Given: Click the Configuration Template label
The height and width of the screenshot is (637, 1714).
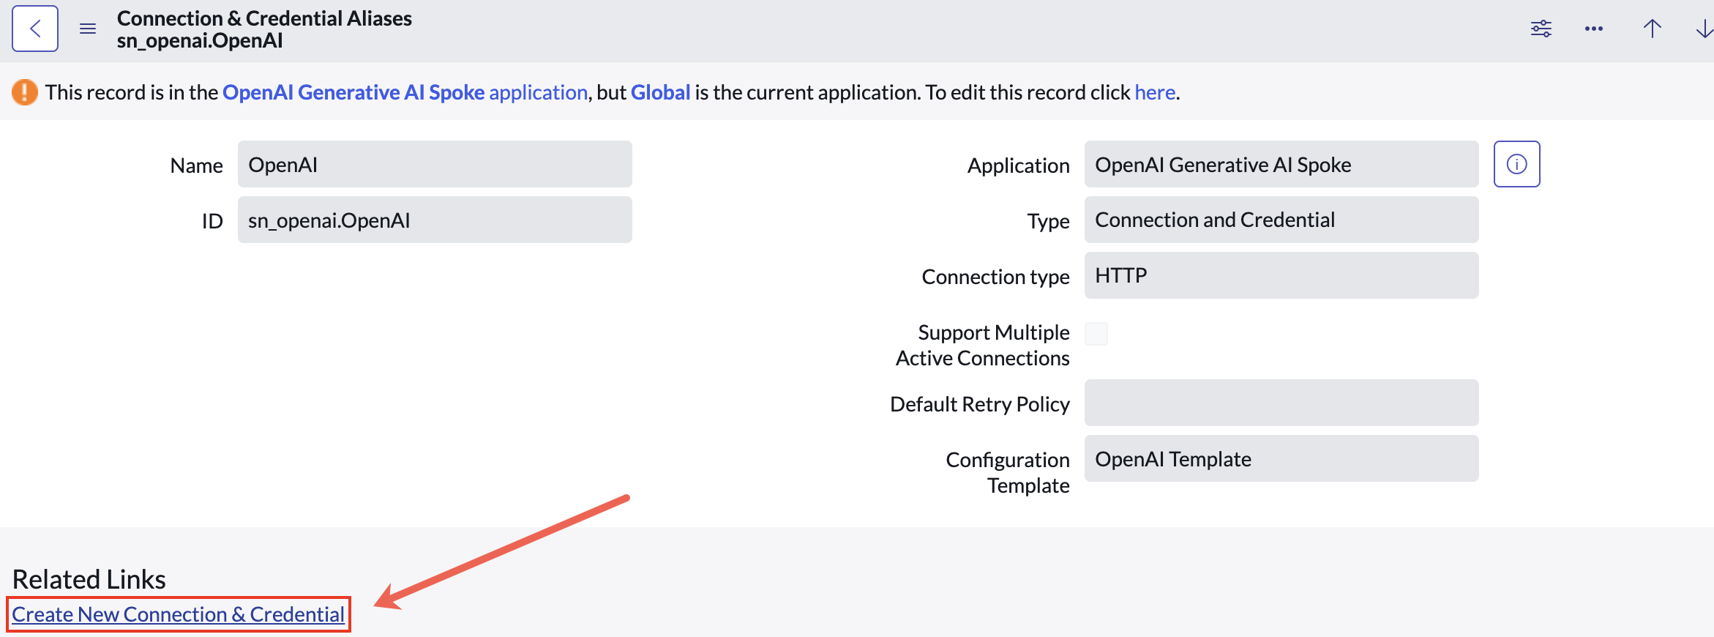Looking at the screenshot, I should click(1008, 472).
